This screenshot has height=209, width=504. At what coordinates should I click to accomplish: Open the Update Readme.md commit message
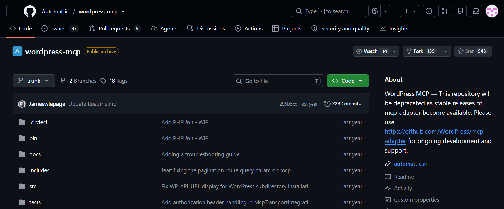click(92, 104)
